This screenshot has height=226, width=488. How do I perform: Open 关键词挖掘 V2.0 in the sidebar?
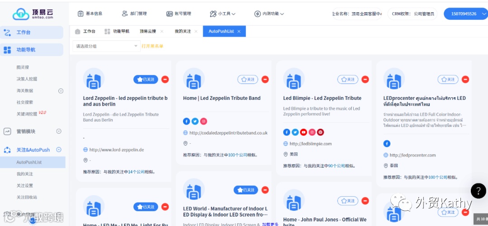31,113
